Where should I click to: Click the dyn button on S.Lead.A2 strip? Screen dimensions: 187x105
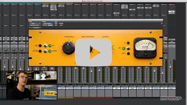[x=69, y=86]
